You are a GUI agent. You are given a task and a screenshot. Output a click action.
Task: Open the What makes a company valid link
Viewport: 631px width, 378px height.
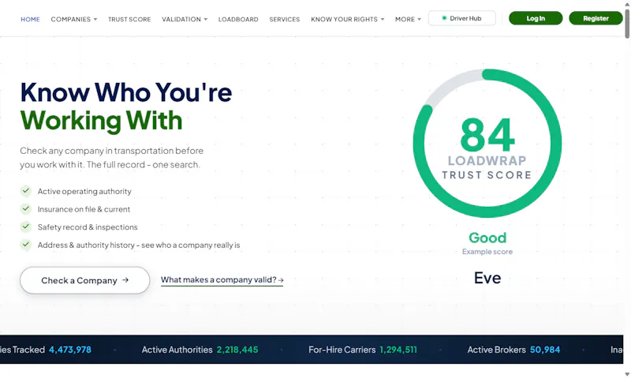pos(222,280)
